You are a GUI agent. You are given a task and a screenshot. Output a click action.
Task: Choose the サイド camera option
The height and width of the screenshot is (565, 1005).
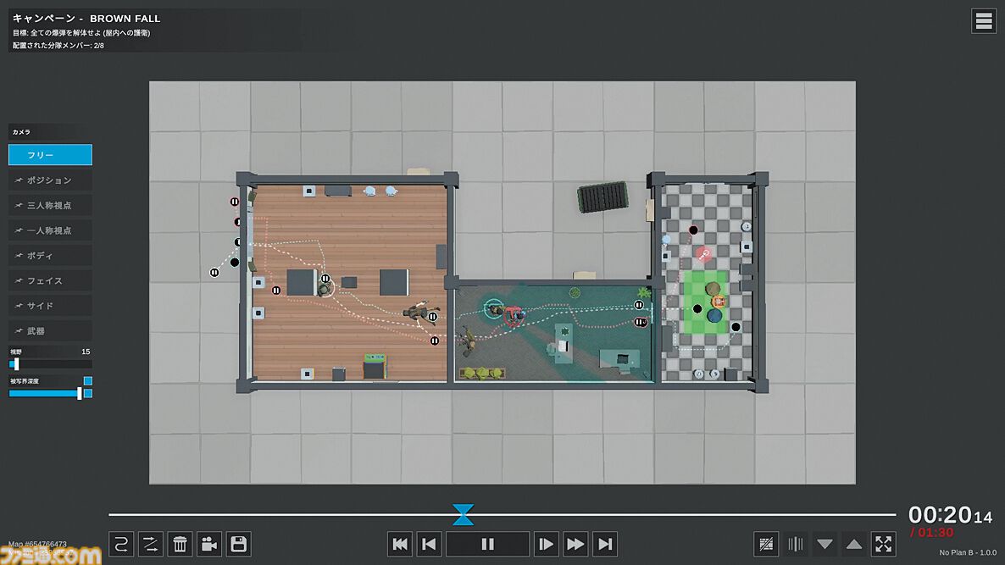tap(50, 306)
